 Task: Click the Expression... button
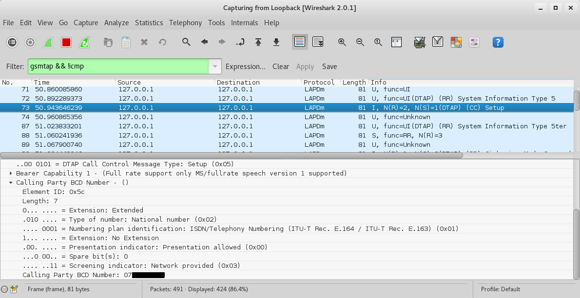(x=245, y=67)
